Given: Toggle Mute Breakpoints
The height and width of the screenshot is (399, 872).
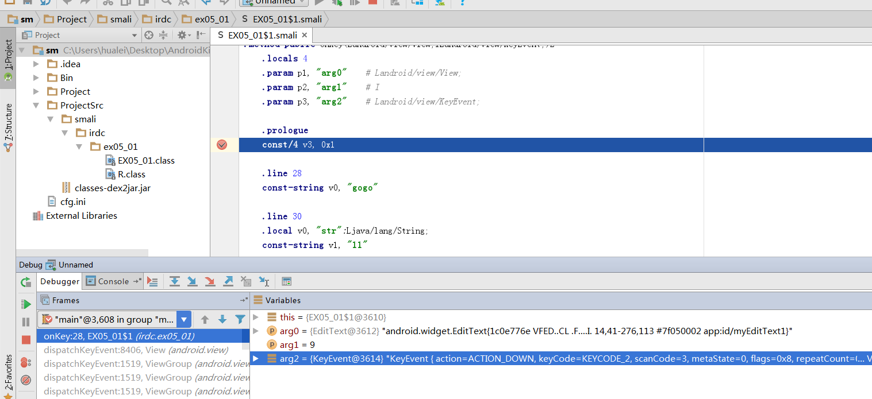Looking at the screenshot, I should (x=26, y=380).
